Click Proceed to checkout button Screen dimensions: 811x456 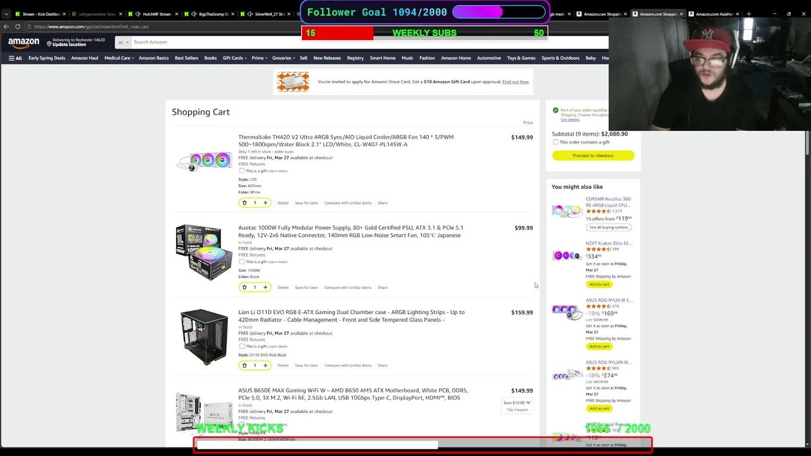coord(593,156)
